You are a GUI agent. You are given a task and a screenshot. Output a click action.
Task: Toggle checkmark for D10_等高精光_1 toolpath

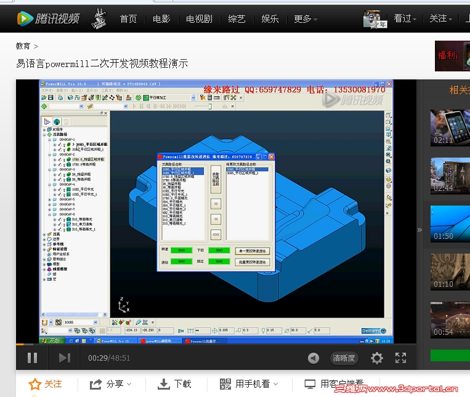click(x=60, y=230)
